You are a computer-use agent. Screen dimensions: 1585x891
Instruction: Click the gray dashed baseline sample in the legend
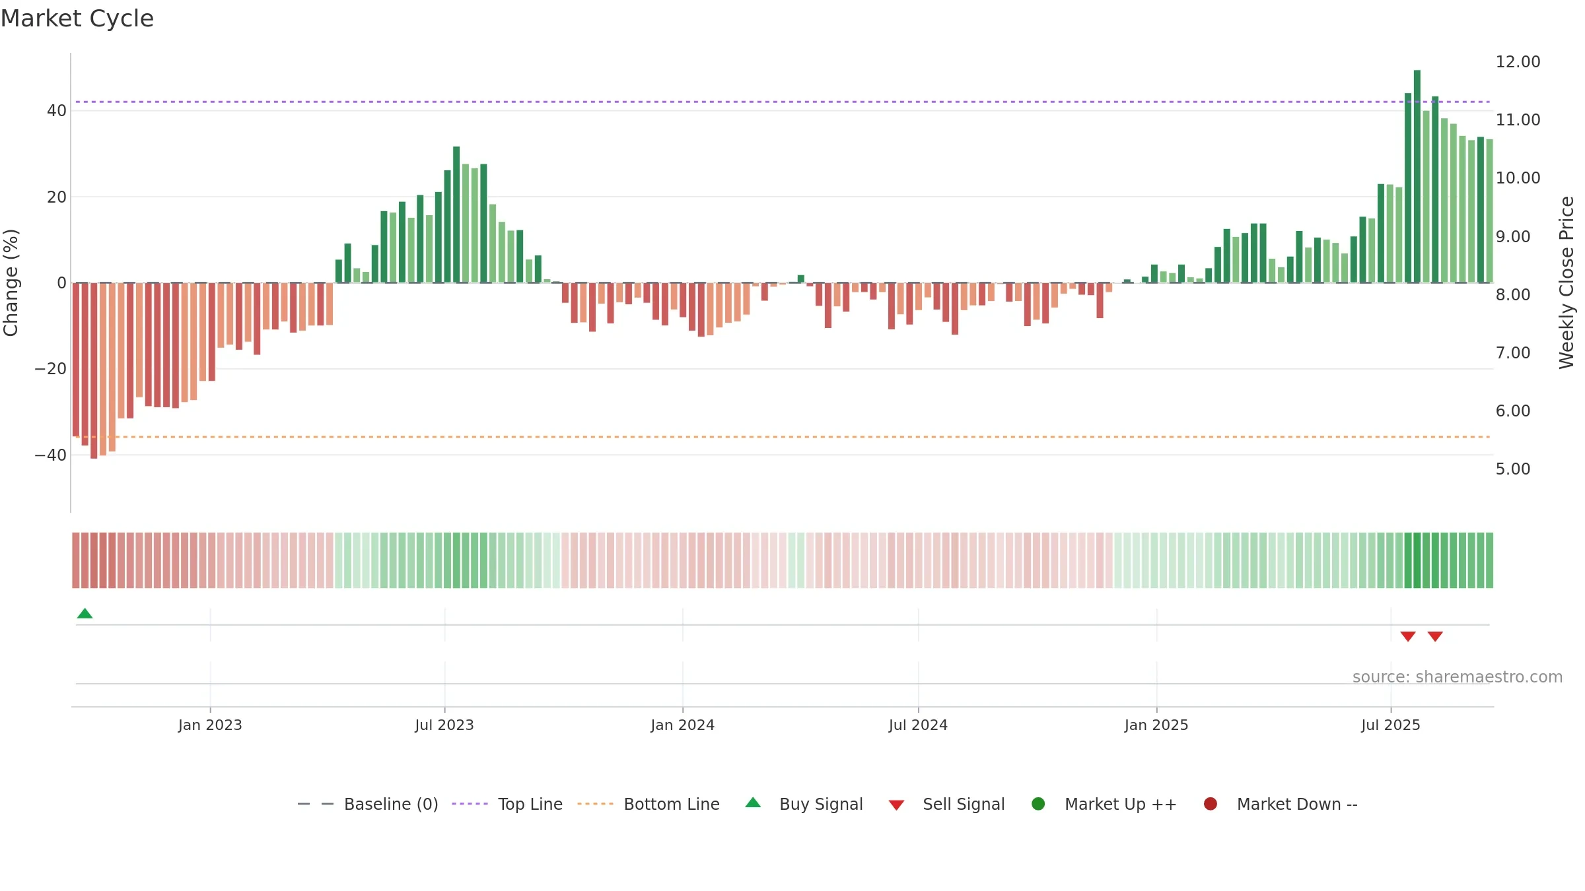(316, 804)
